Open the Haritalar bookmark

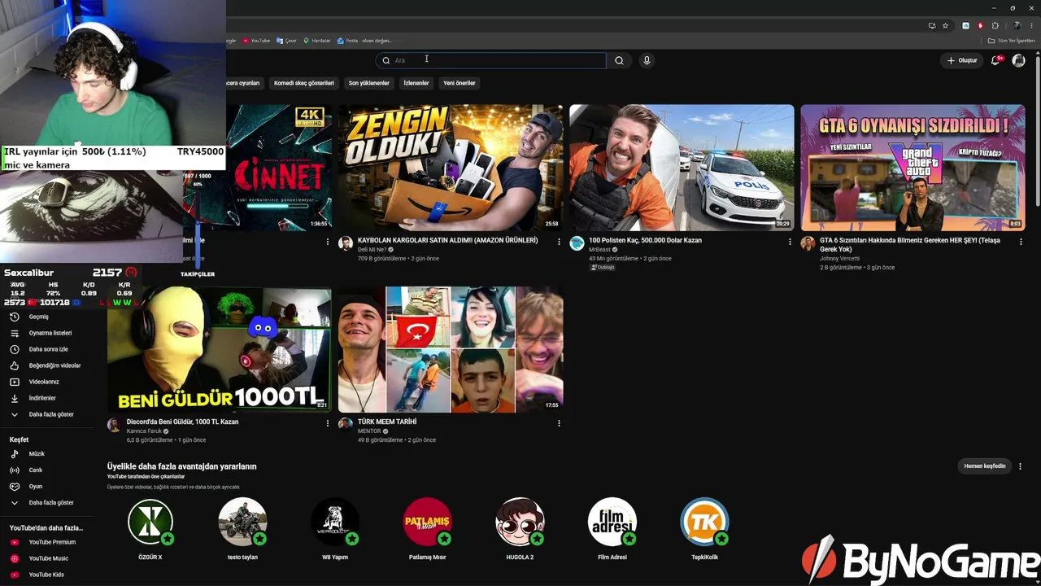(317, 41)
